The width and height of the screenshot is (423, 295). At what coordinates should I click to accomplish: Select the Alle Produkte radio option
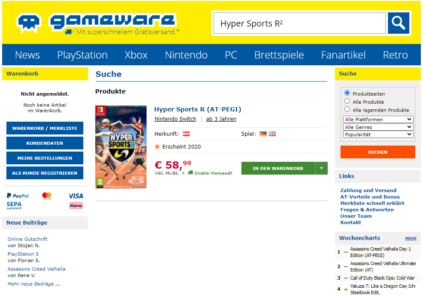(347, 101)
